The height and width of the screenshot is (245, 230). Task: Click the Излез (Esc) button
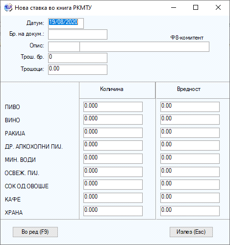coord(191,232)
